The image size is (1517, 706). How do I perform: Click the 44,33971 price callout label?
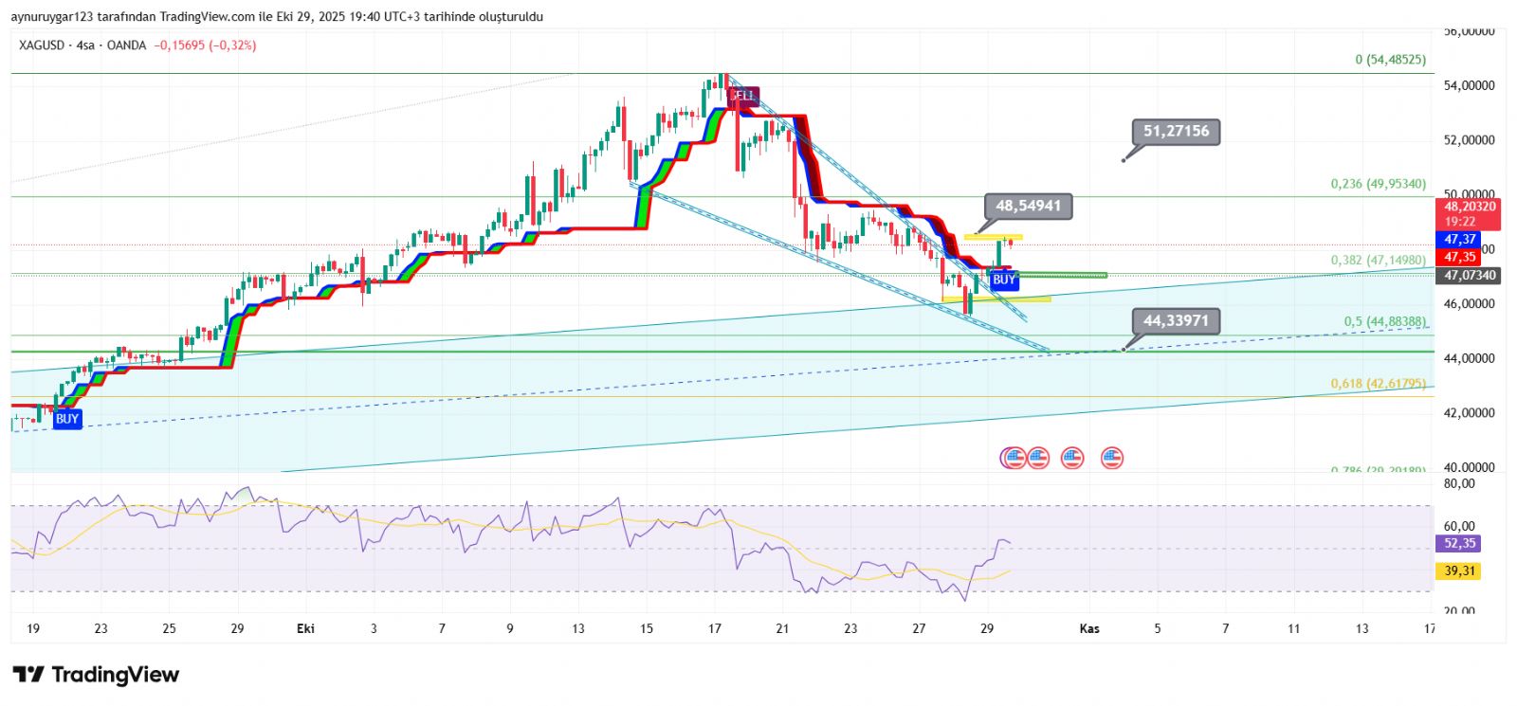coord(1176,321)
